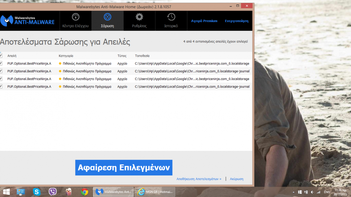
Task: Click the Αγορά Premium link
Action: 204,21
